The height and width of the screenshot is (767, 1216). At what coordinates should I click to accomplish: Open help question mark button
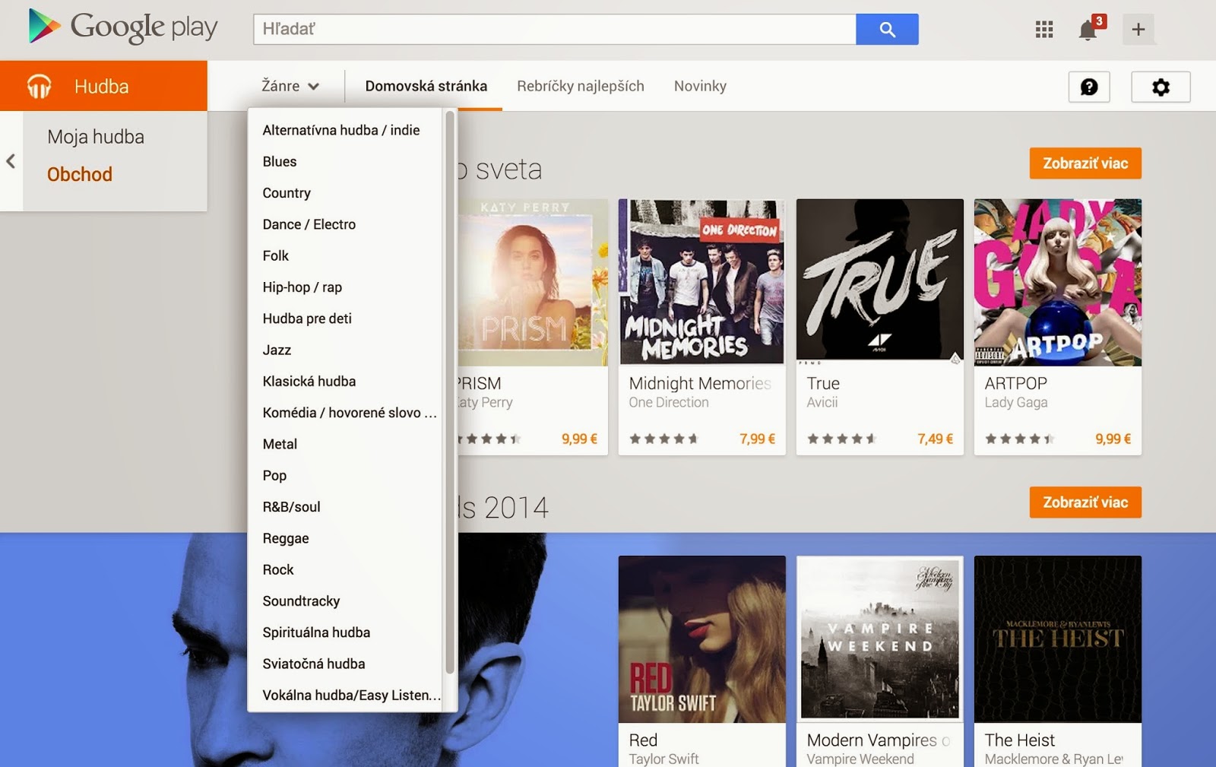tap(1089, 87)
